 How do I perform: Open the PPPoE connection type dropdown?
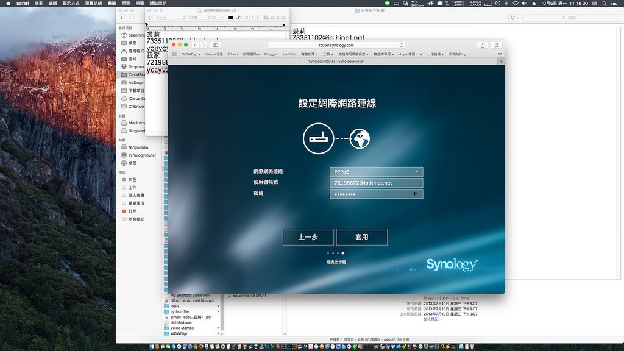coord(376,171)
